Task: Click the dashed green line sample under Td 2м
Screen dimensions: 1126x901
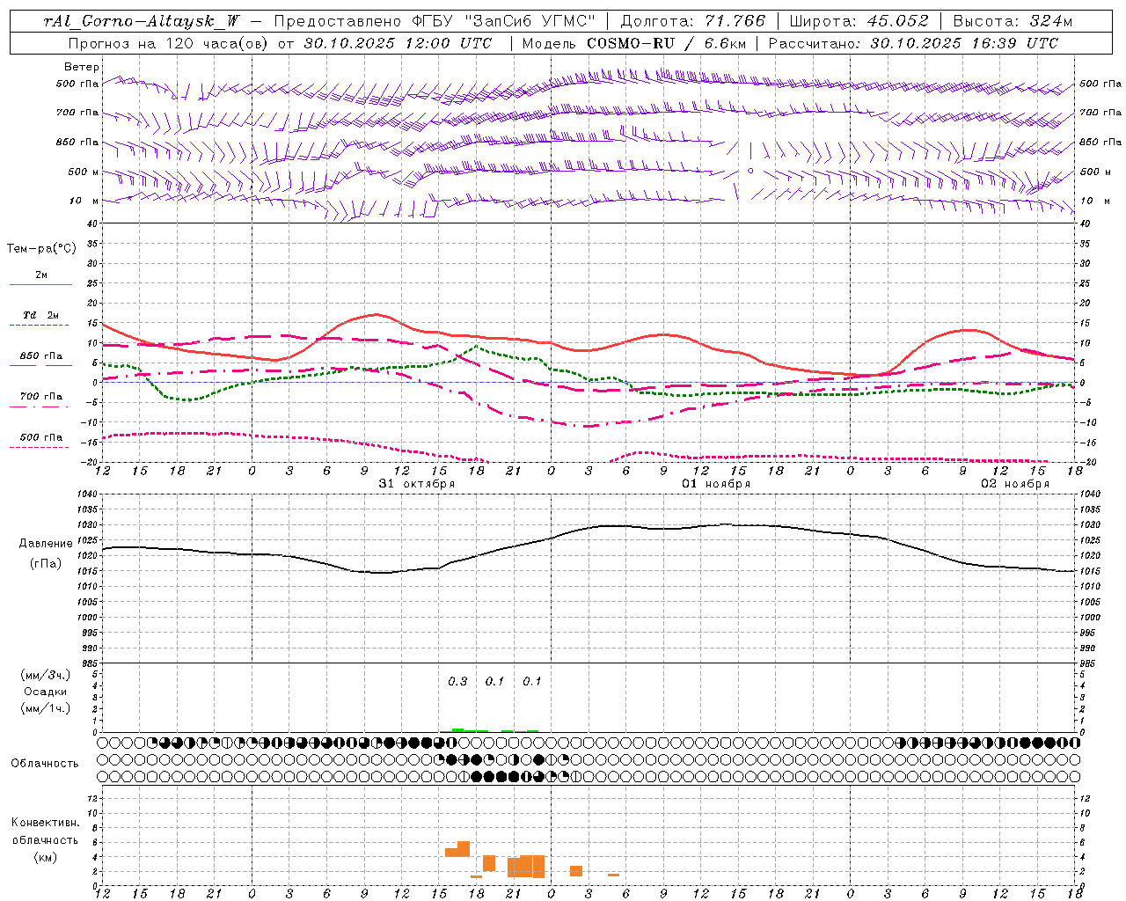Action: click(39, 326)
